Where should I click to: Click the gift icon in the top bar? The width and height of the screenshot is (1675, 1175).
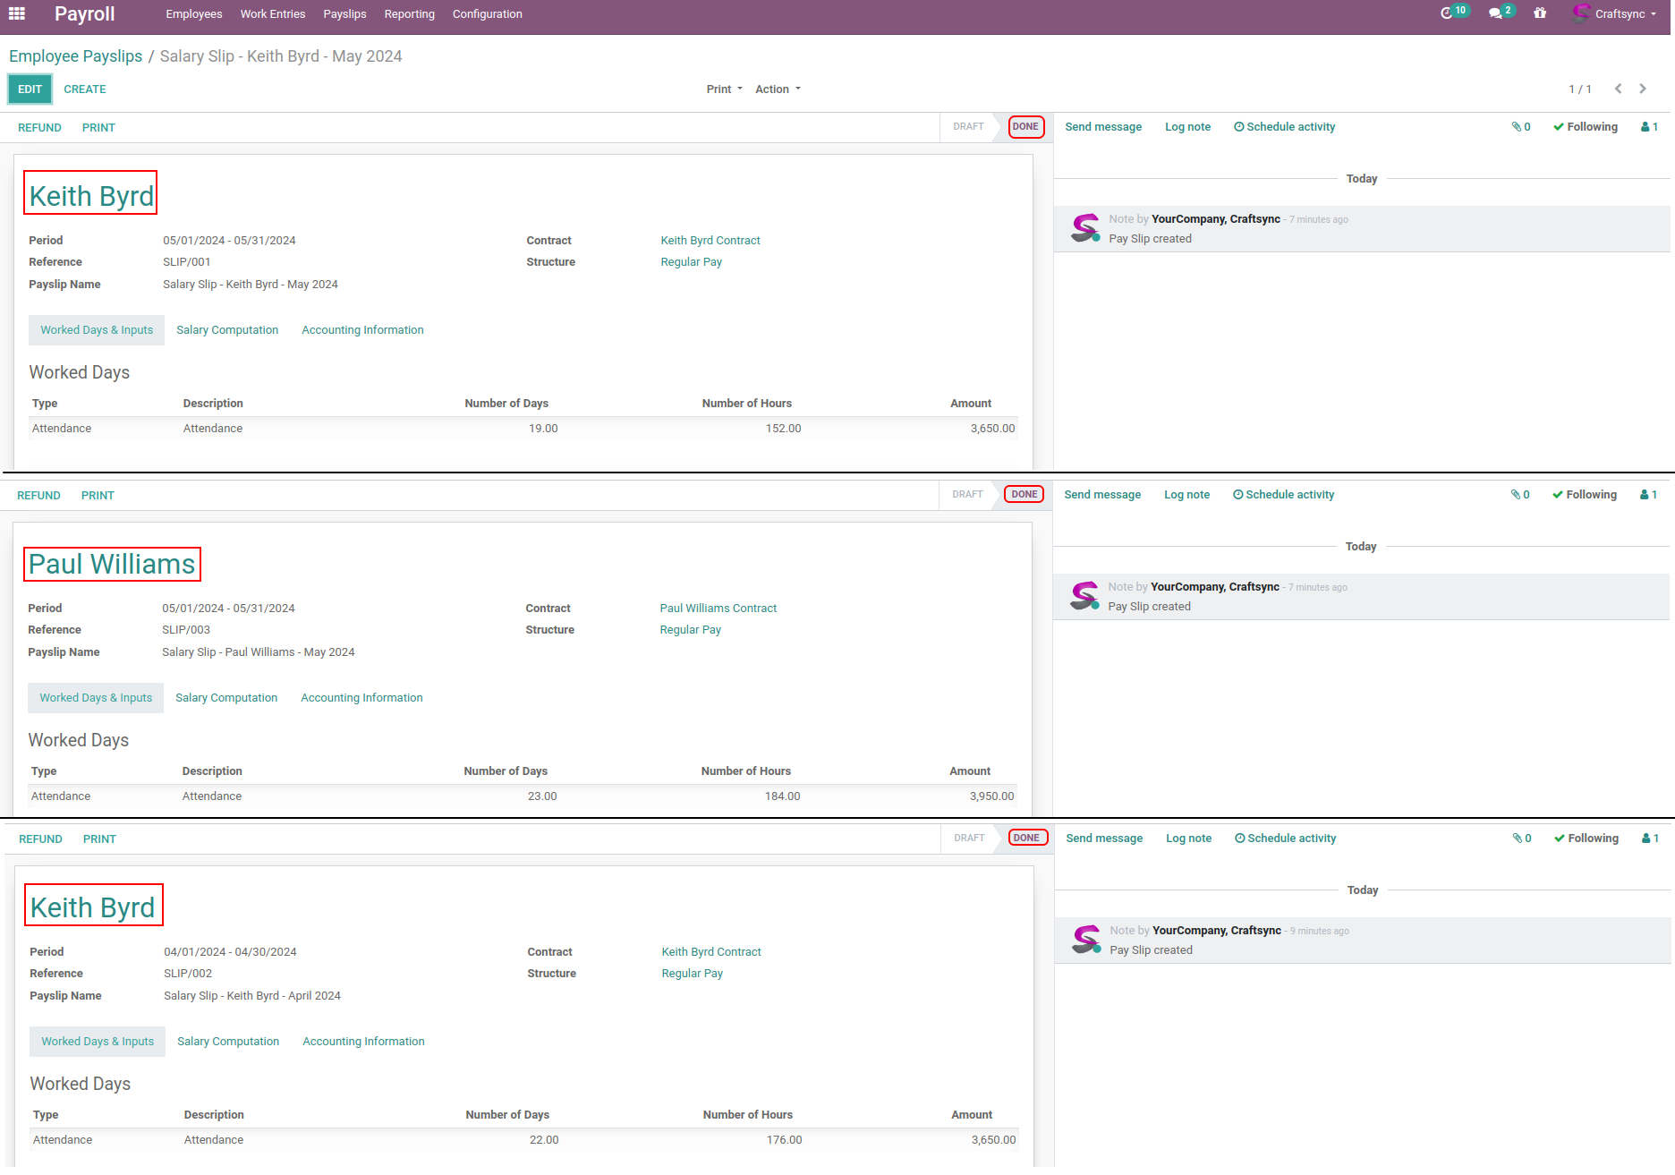click(1540, 13)
